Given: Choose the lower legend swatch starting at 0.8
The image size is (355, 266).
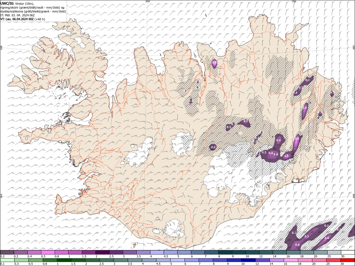Looking at the screenshot, I should 50,260.
